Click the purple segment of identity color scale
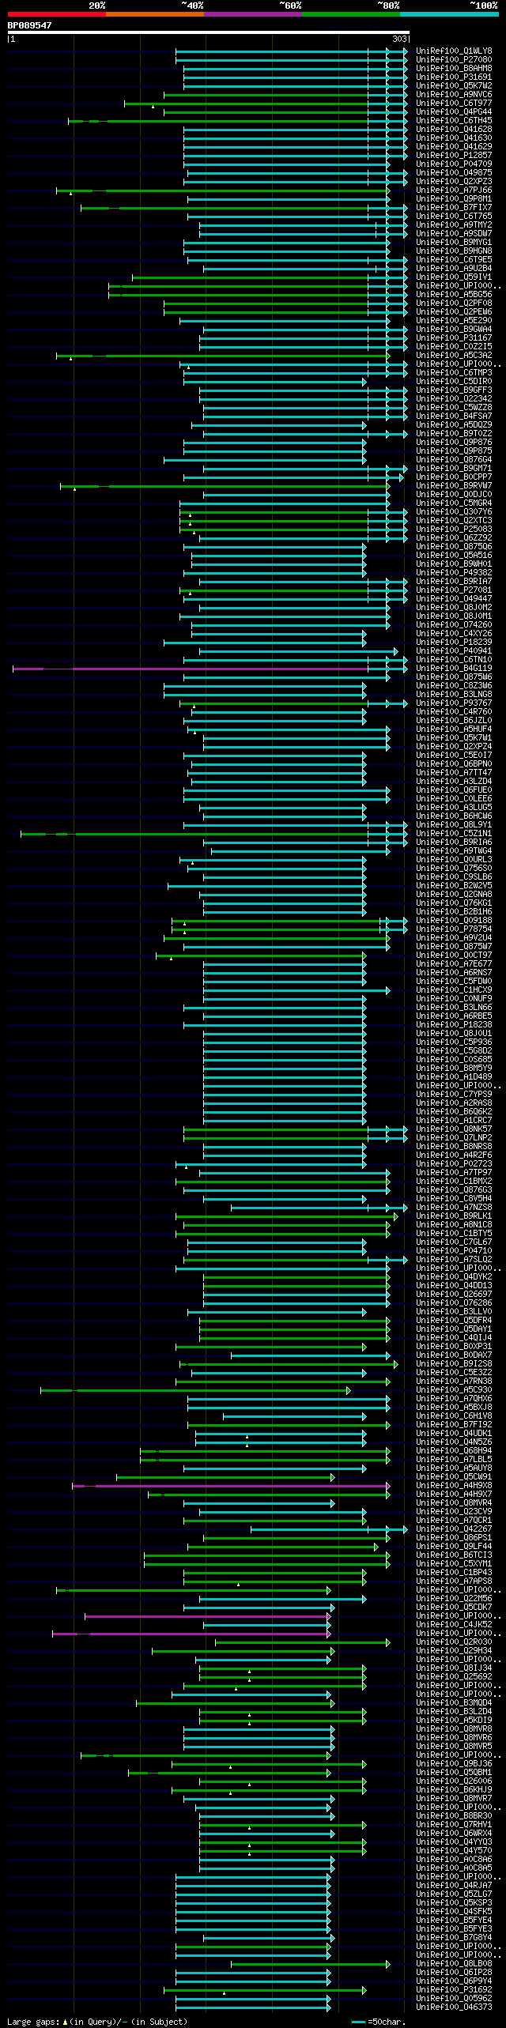The height and width of the screenshot is (2028, 506). click(x=253, y=14)
